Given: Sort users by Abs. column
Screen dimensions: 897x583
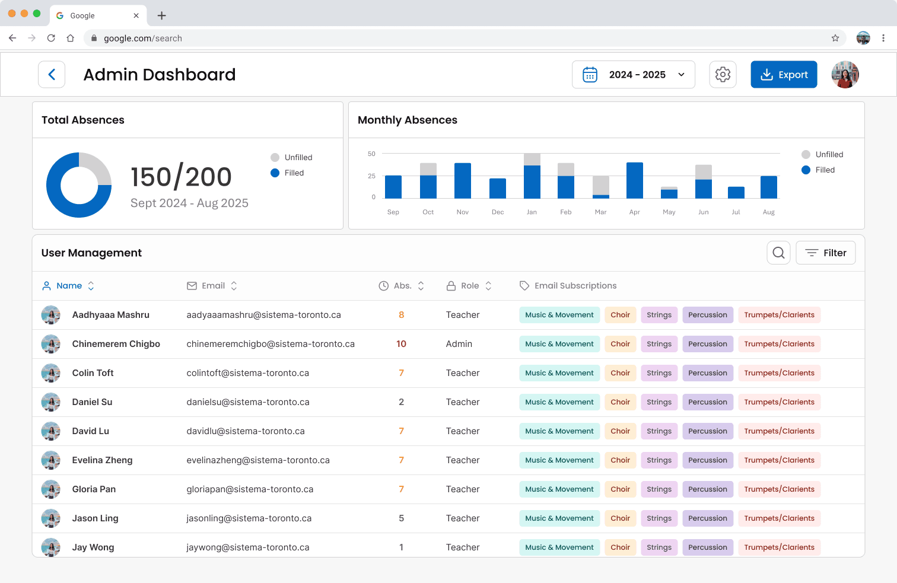Looking at the screenshot, I should point(402,286).
